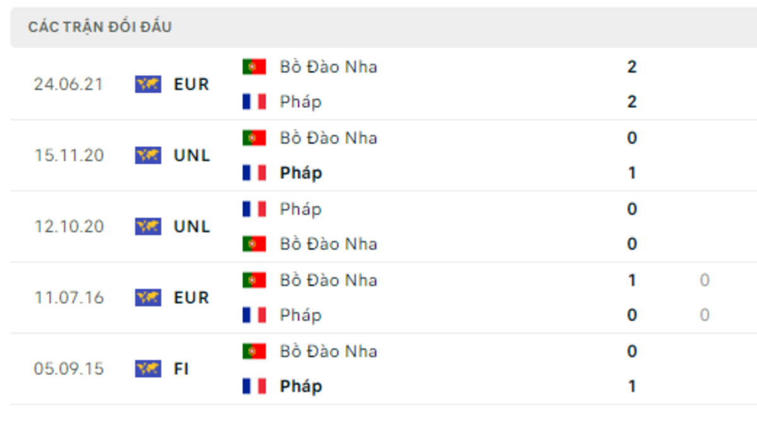Click the competition icon for the 12.10.20 match
The width and height of the screenshot is (757, 421).
(x=148, y=227)
